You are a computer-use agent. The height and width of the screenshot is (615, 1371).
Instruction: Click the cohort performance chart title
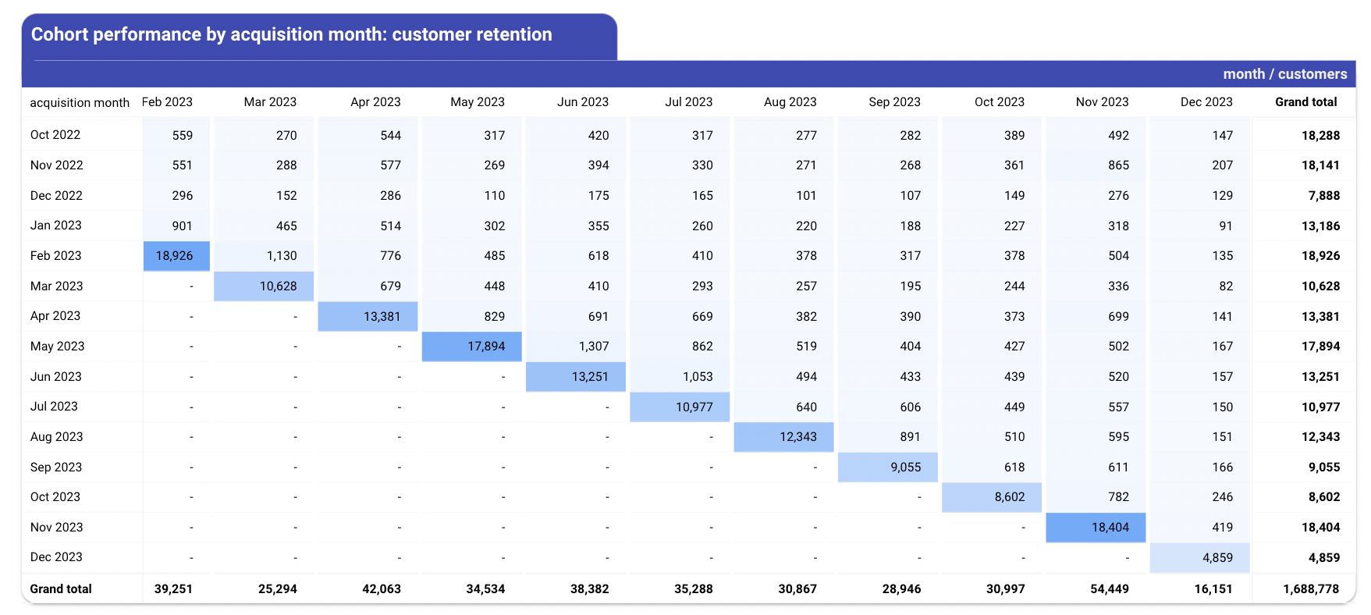tap(292, 34)
